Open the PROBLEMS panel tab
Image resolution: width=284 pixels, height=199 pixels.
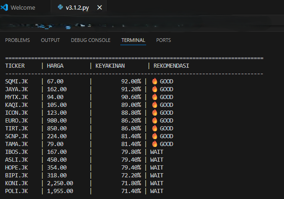(18, 40)
